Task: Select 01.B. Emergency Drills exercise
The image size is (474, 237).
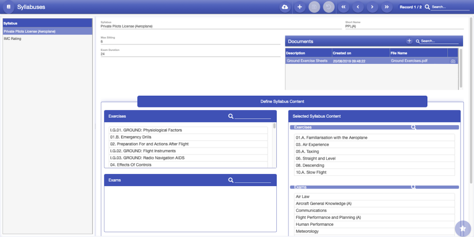Action: click(x=188, y=137)
